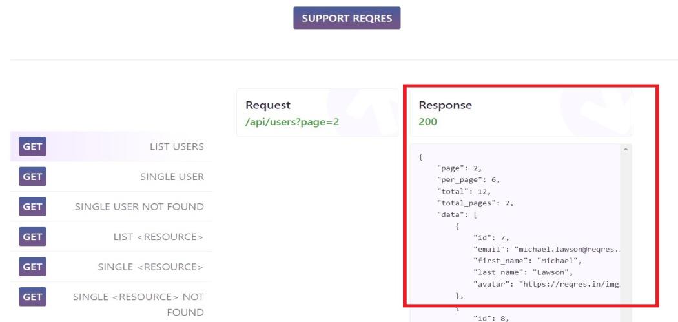Image resolution: width=678 pixels, height=322 pixels.
Task: Click the Request heading
Action: (x=268, y=105)
